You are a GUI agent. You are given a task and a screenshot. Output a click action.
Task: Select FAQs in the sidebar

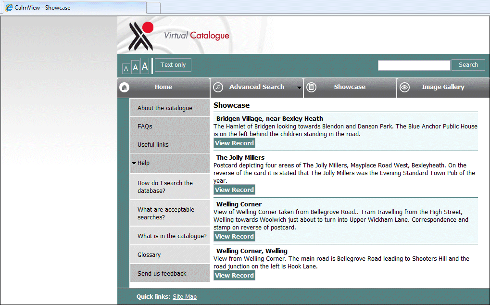145,126
